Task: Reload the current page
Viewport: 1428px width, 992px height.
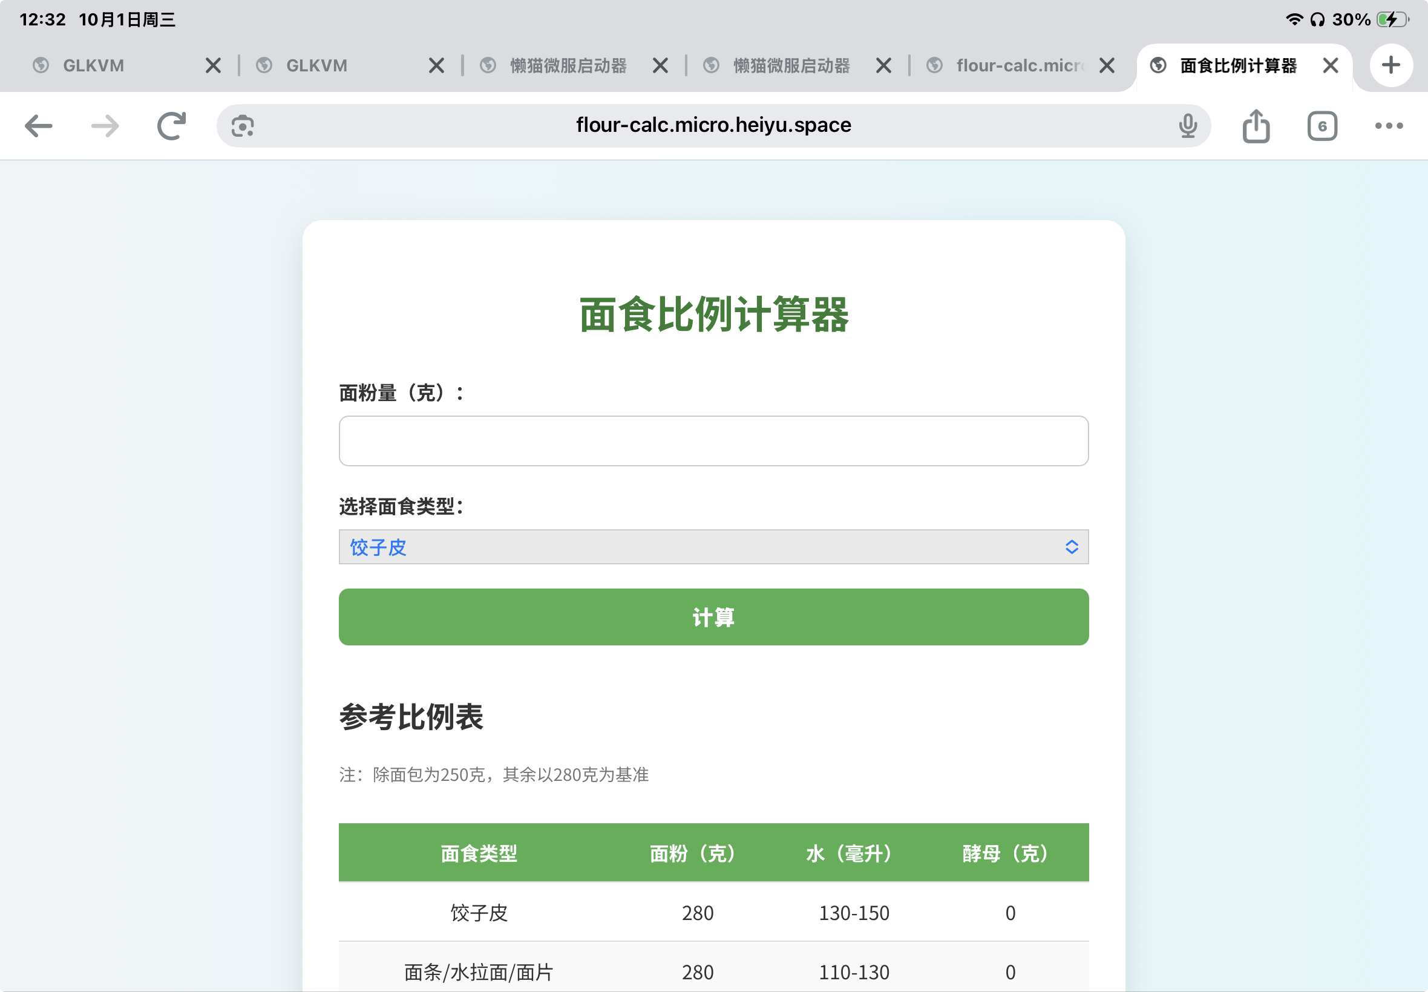Action: click(x=172, y=126)
